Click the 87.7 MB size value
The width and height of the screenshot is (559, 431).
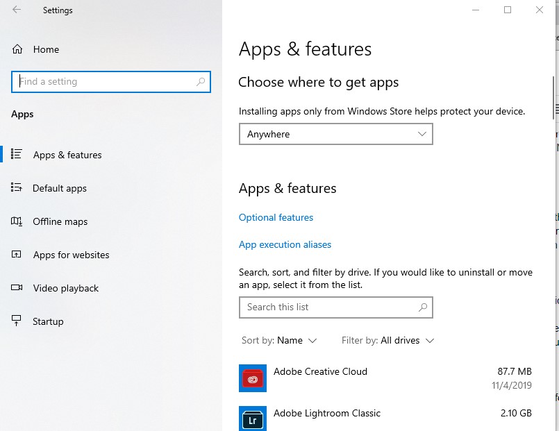coord(515,371)
